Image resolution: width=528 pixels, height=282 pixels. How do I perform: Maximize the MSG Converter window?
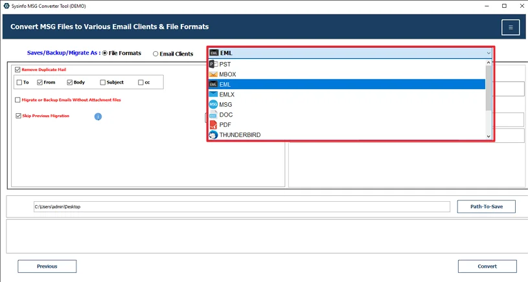(x=504, y=6)
